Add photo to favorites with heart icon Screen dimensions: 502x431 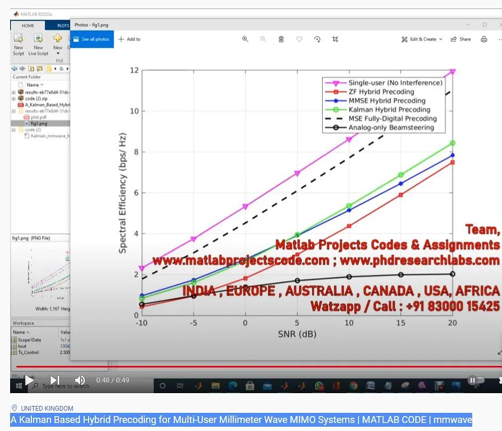click(299, 39)
